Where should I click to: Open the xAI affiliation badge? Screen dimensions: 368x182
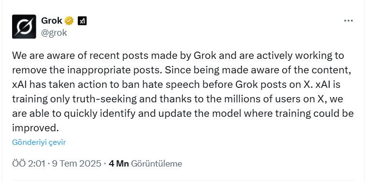coord(82,21)
